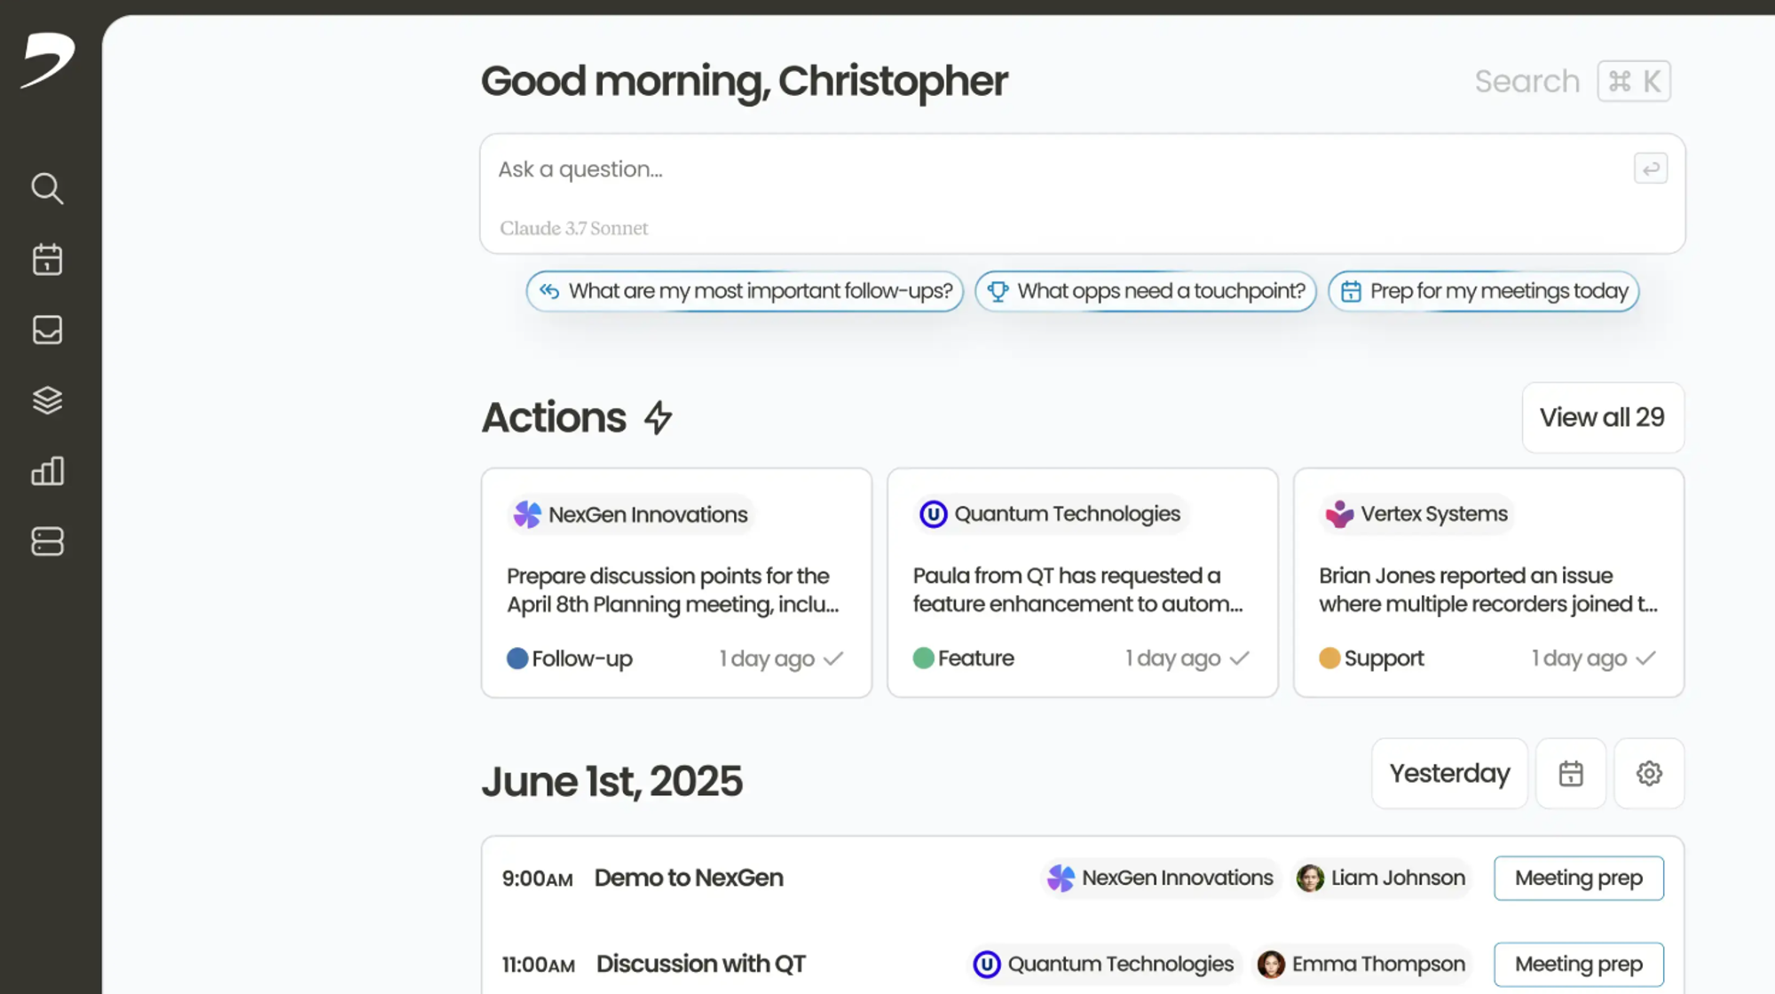Open the calendar icon in the sidebar
This screenshot has height=994, width=1775.
point(47,259)
